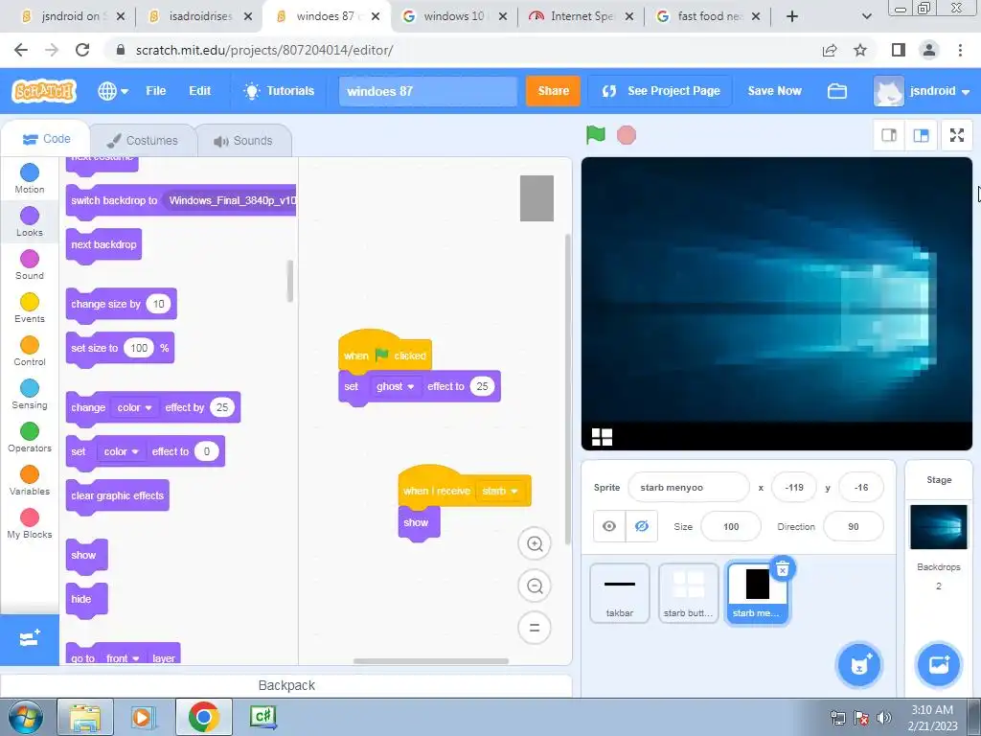Click the workspace horizontal scrollbar
Image resolution: width=981 pixels, height=736 pixels.
[x=431, y=661]
